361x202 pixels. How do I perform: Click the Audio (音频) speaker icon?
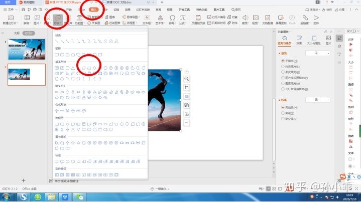point(245,18)
